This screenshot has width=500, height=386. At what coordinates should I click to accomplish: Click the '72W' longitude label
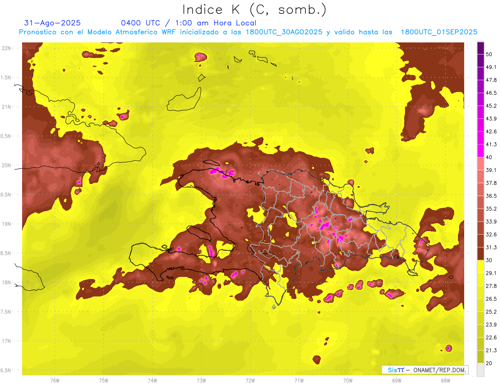click(x=250, y=380)
